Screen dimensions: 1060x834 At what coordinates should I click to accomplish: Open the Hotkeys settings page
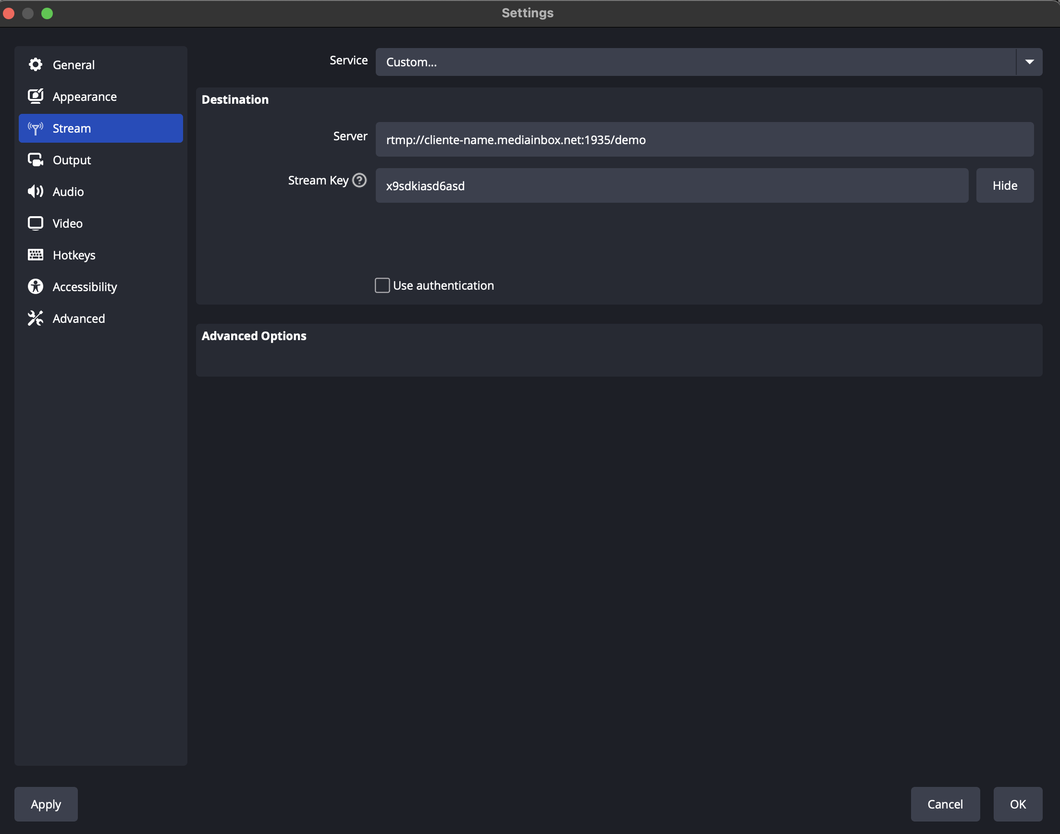coord(74,255)
